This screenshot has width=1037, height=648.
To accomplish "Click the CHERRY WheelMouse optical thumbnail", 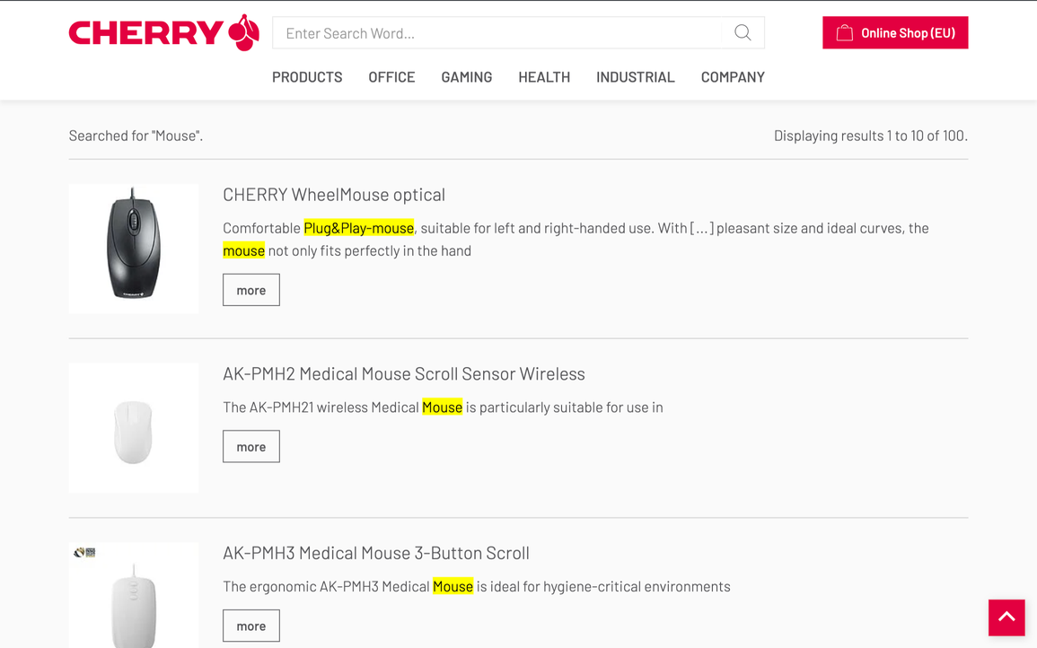I will (134, 249).
